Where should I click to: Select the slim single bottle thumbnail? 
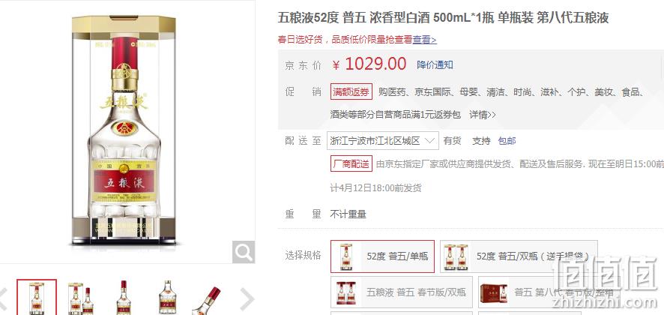tap(124, 298)
